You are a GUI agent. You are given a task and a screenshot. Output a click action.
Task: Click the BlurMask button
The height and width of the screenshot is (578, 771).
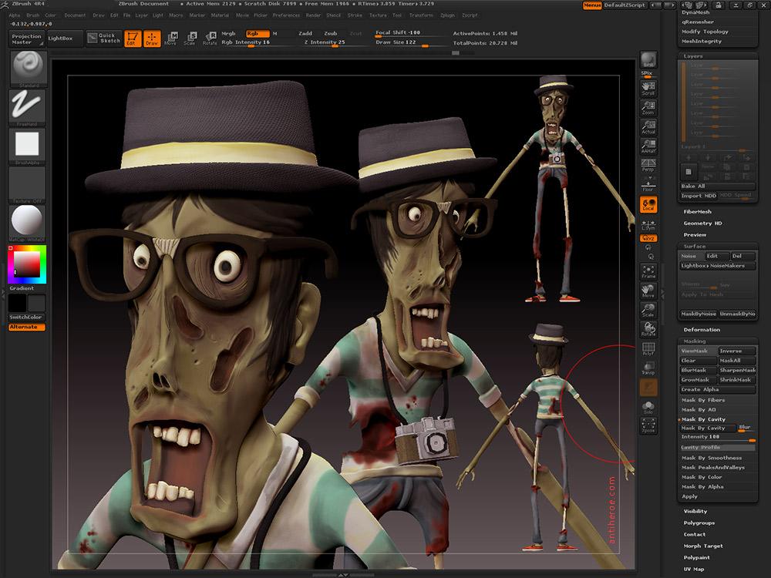coord(699,370)
